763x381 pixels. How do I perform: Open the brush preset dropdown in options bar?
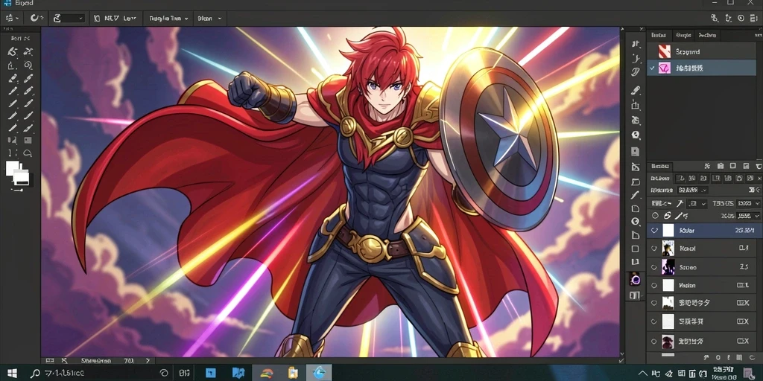click(x=68, y=19)
